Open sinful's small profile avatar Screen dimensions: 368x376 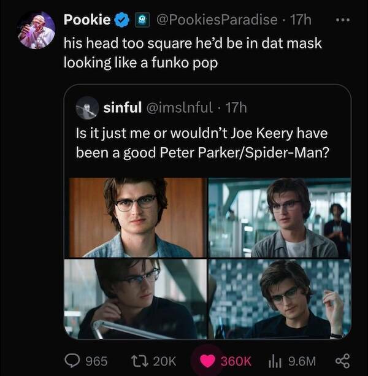(x=86, y=109)
